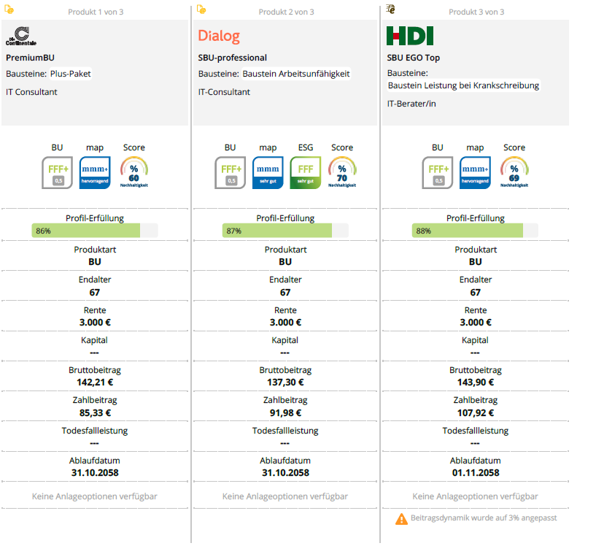Click the 'Baustein Leistung bei Krankschreibung' tag
This screenshot has height=554, width=596.
(x=463, y=85)
